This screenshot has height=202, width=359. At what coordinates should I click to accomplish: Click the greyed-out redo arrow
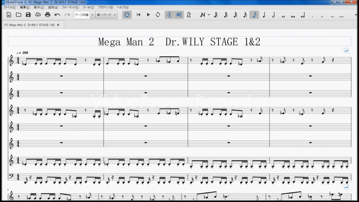67,15
